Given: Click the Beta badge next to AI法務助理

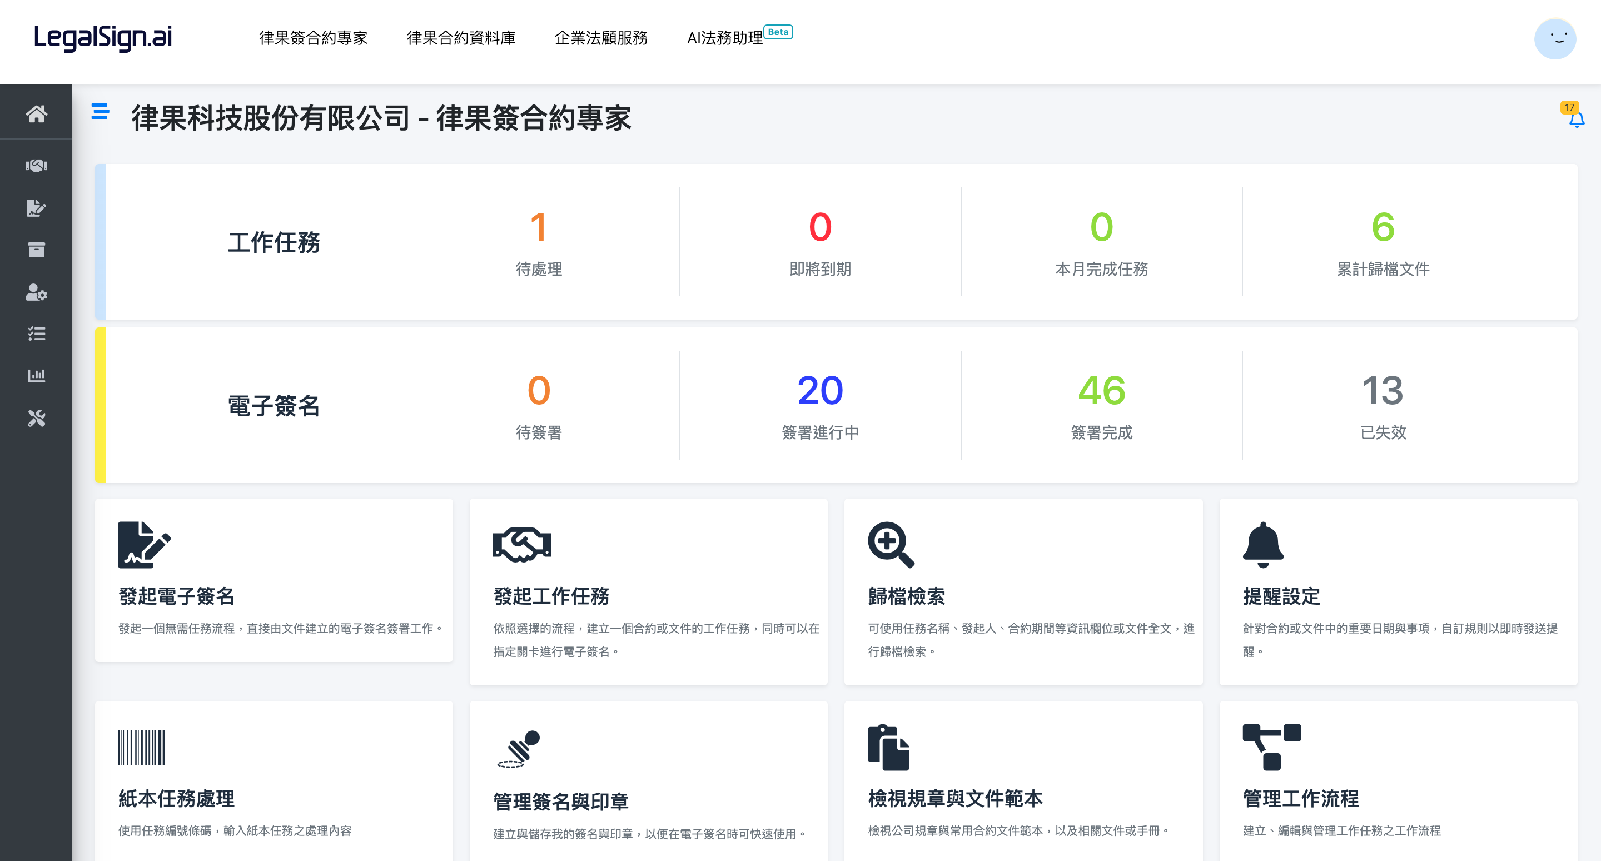Looking at the screenshot, I should (x=778, y=32).
